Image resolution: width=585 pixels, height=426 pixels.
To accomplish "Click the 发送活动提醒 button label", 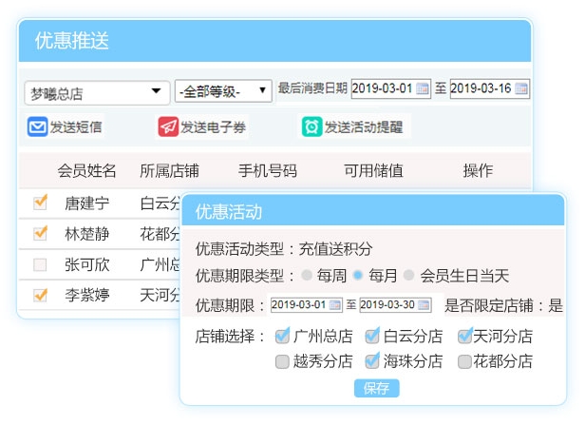I will [364, 127].
